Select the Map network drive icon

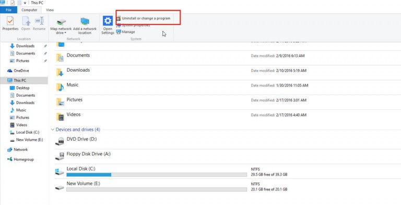pyautogui.click(x=61, y=22)
